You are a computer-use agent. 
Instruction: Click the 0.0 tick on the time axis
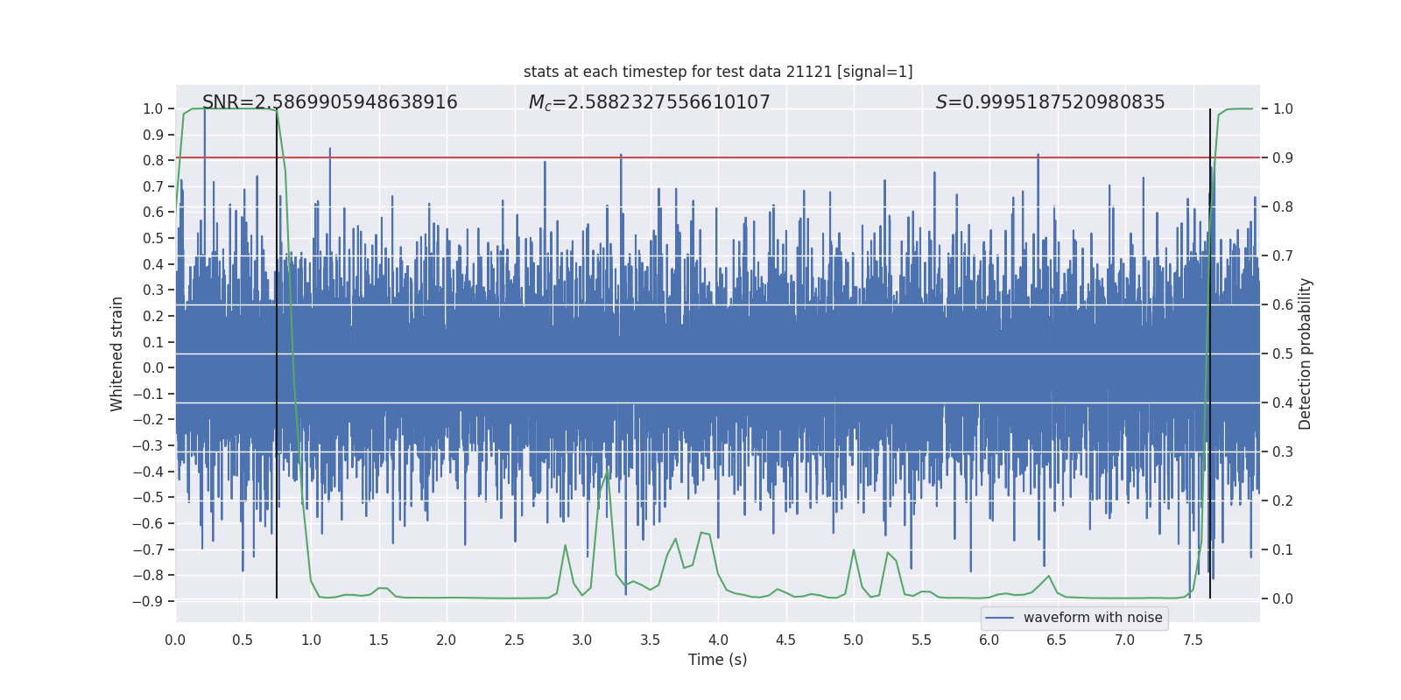click(175, 640)
